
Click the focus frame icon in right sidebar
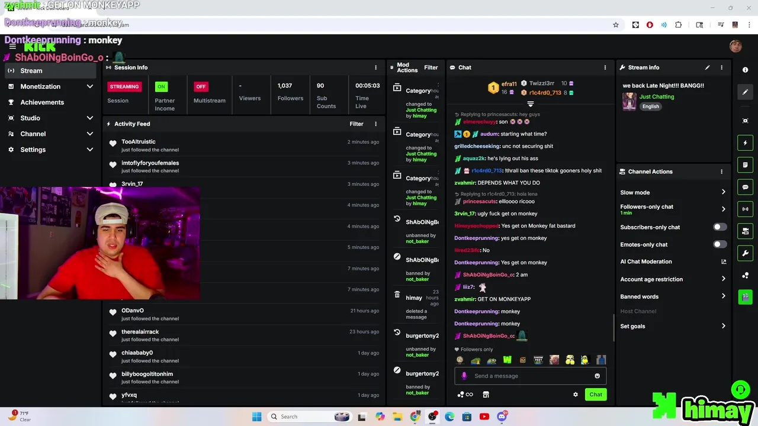tap(745, 121)
